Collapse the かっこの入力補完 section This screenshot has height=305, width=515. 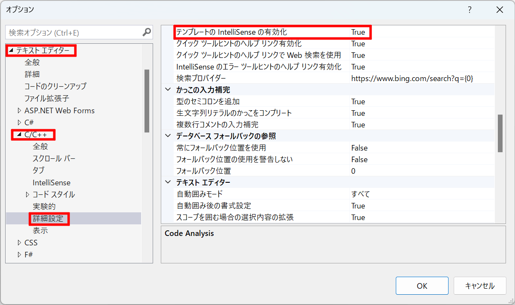click(x=167, y=90)
